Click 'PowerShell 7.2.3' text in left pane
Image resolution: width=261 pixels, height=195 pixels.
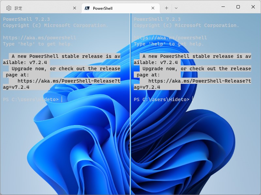[26, 19]
